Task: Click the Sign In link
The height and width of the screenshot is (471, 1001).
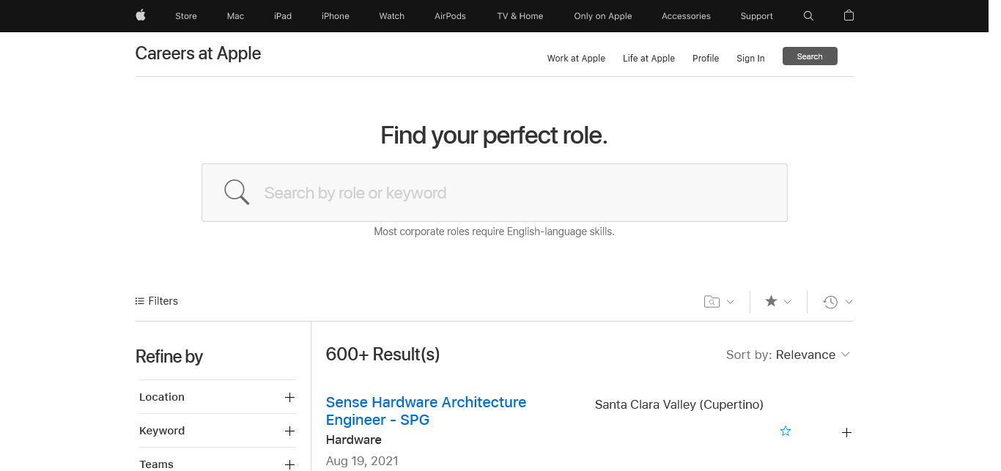Action: [750, 58]
